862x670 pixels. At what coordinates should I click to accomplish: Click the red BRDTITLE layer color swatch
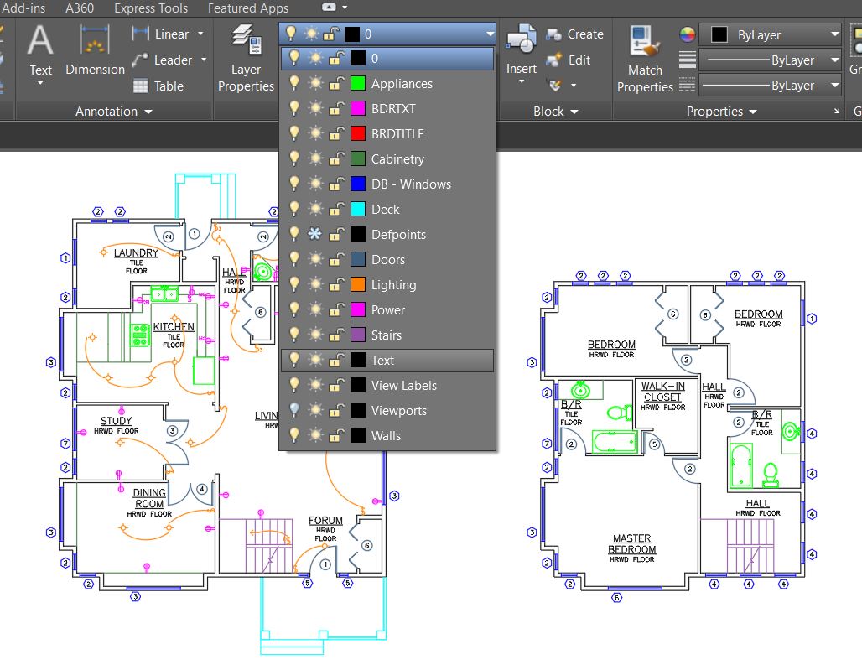[x=357, y=134]
